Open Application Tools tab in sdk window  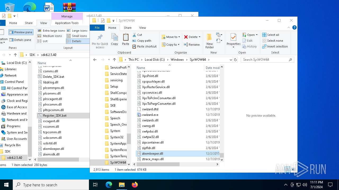point(67,23)
